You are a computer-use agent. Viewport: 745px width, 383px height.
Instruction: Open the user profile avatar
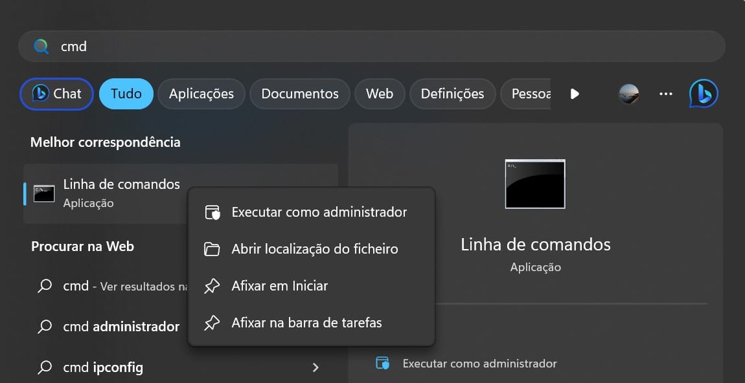(629, 94)
